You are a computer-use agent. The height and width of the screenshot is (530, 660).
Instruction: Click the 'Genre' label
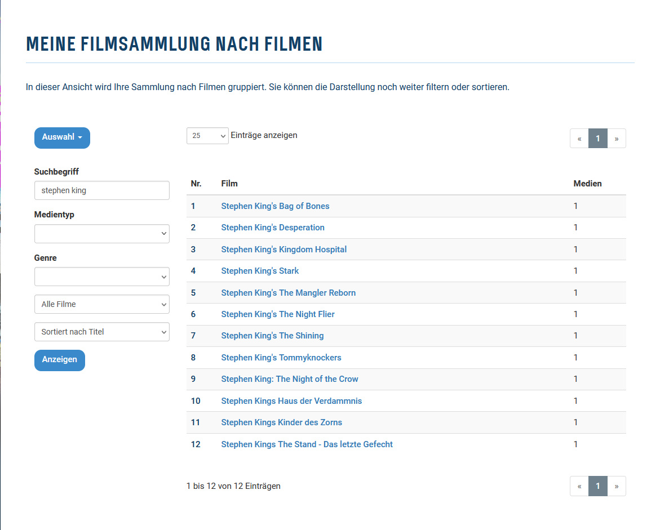click(x=46, y=258)
